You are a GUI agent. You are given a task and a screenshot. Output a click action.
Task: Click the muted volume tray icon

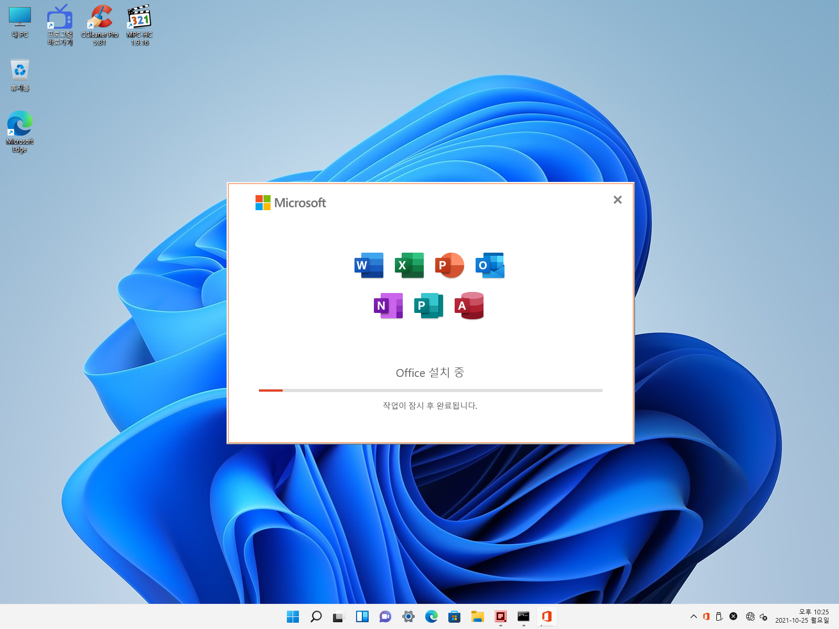pyautogui.click(x=764, y=617)
